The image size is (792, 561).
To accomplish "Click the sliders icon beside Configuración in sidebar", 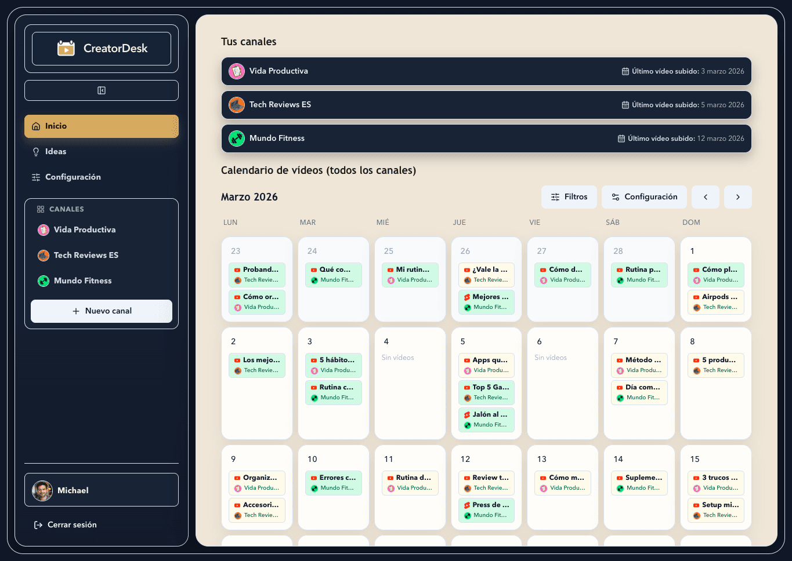I will (x=37, y=177).
